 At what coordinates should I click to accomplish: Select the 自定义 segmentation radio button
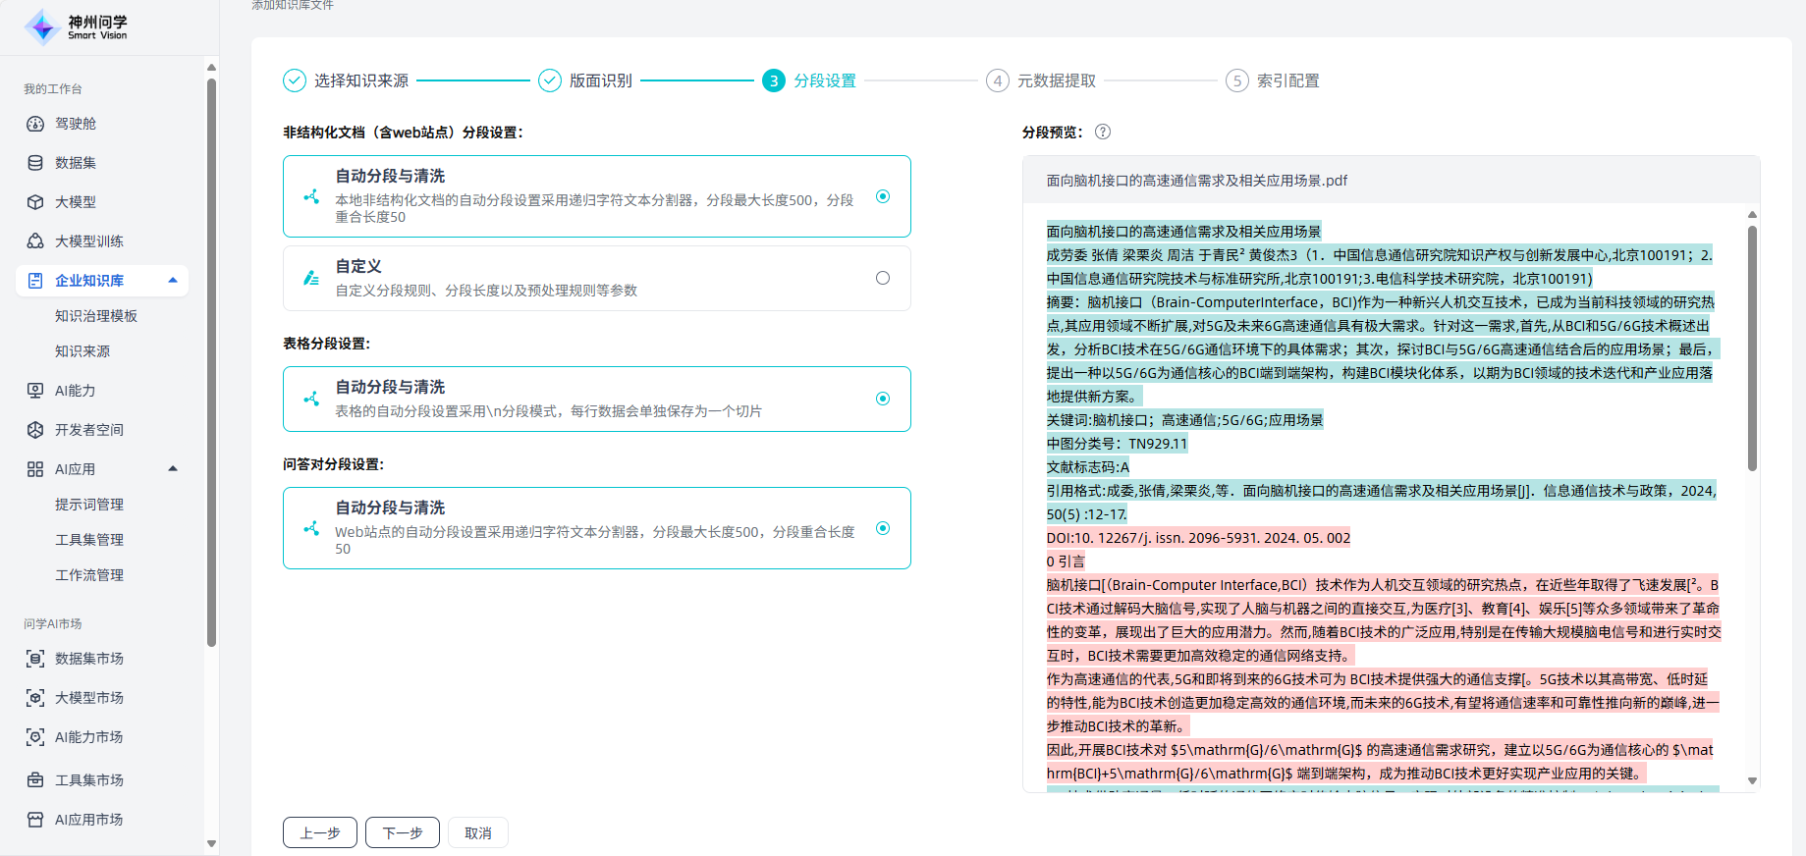(x=883, y=278)
